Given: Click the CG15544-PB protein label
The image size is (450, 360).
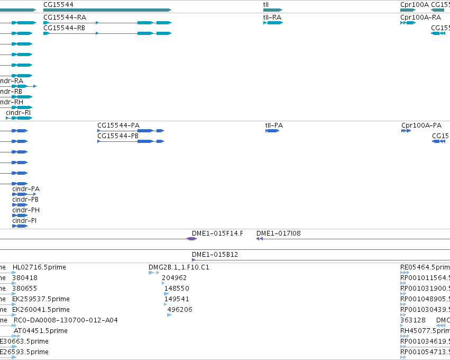Looking at the screenshot, I should click(118, 136).
